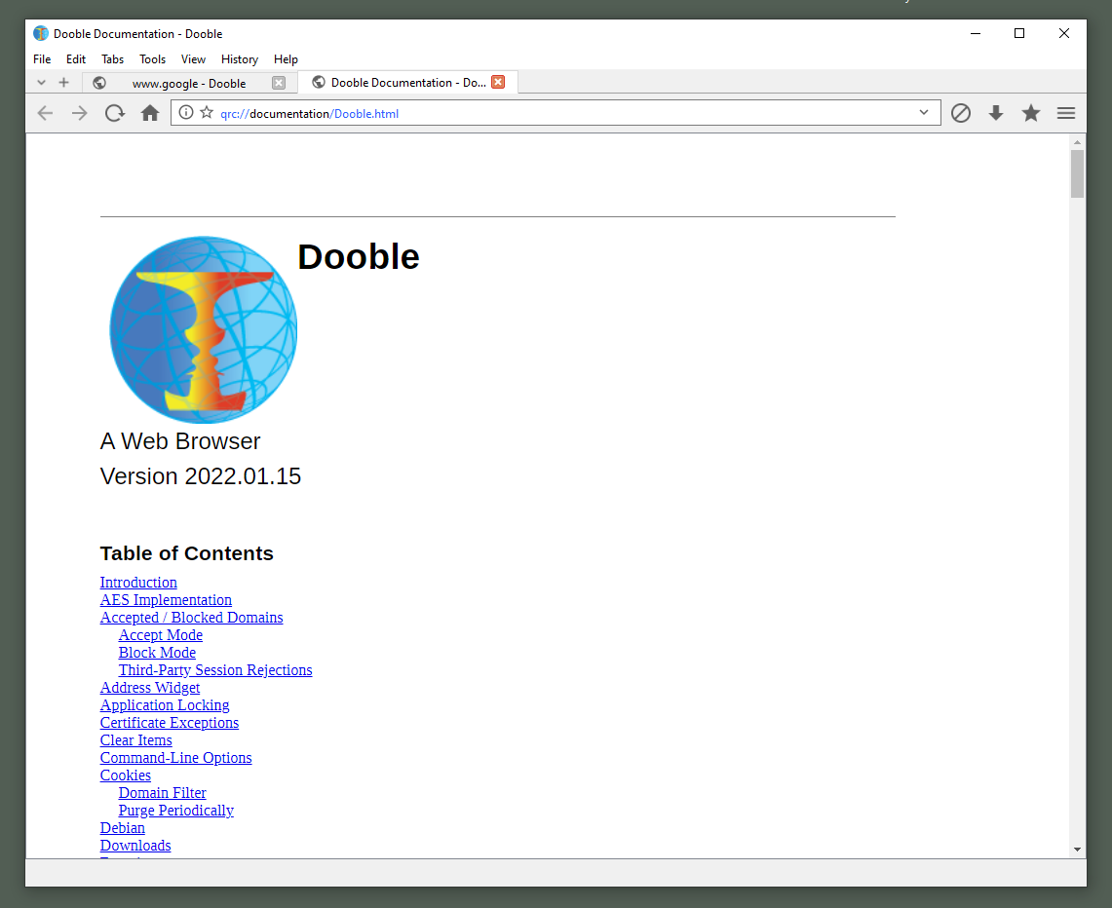Add a new tab with plus icon
The image size is (1112, 908).
[63, 82]
